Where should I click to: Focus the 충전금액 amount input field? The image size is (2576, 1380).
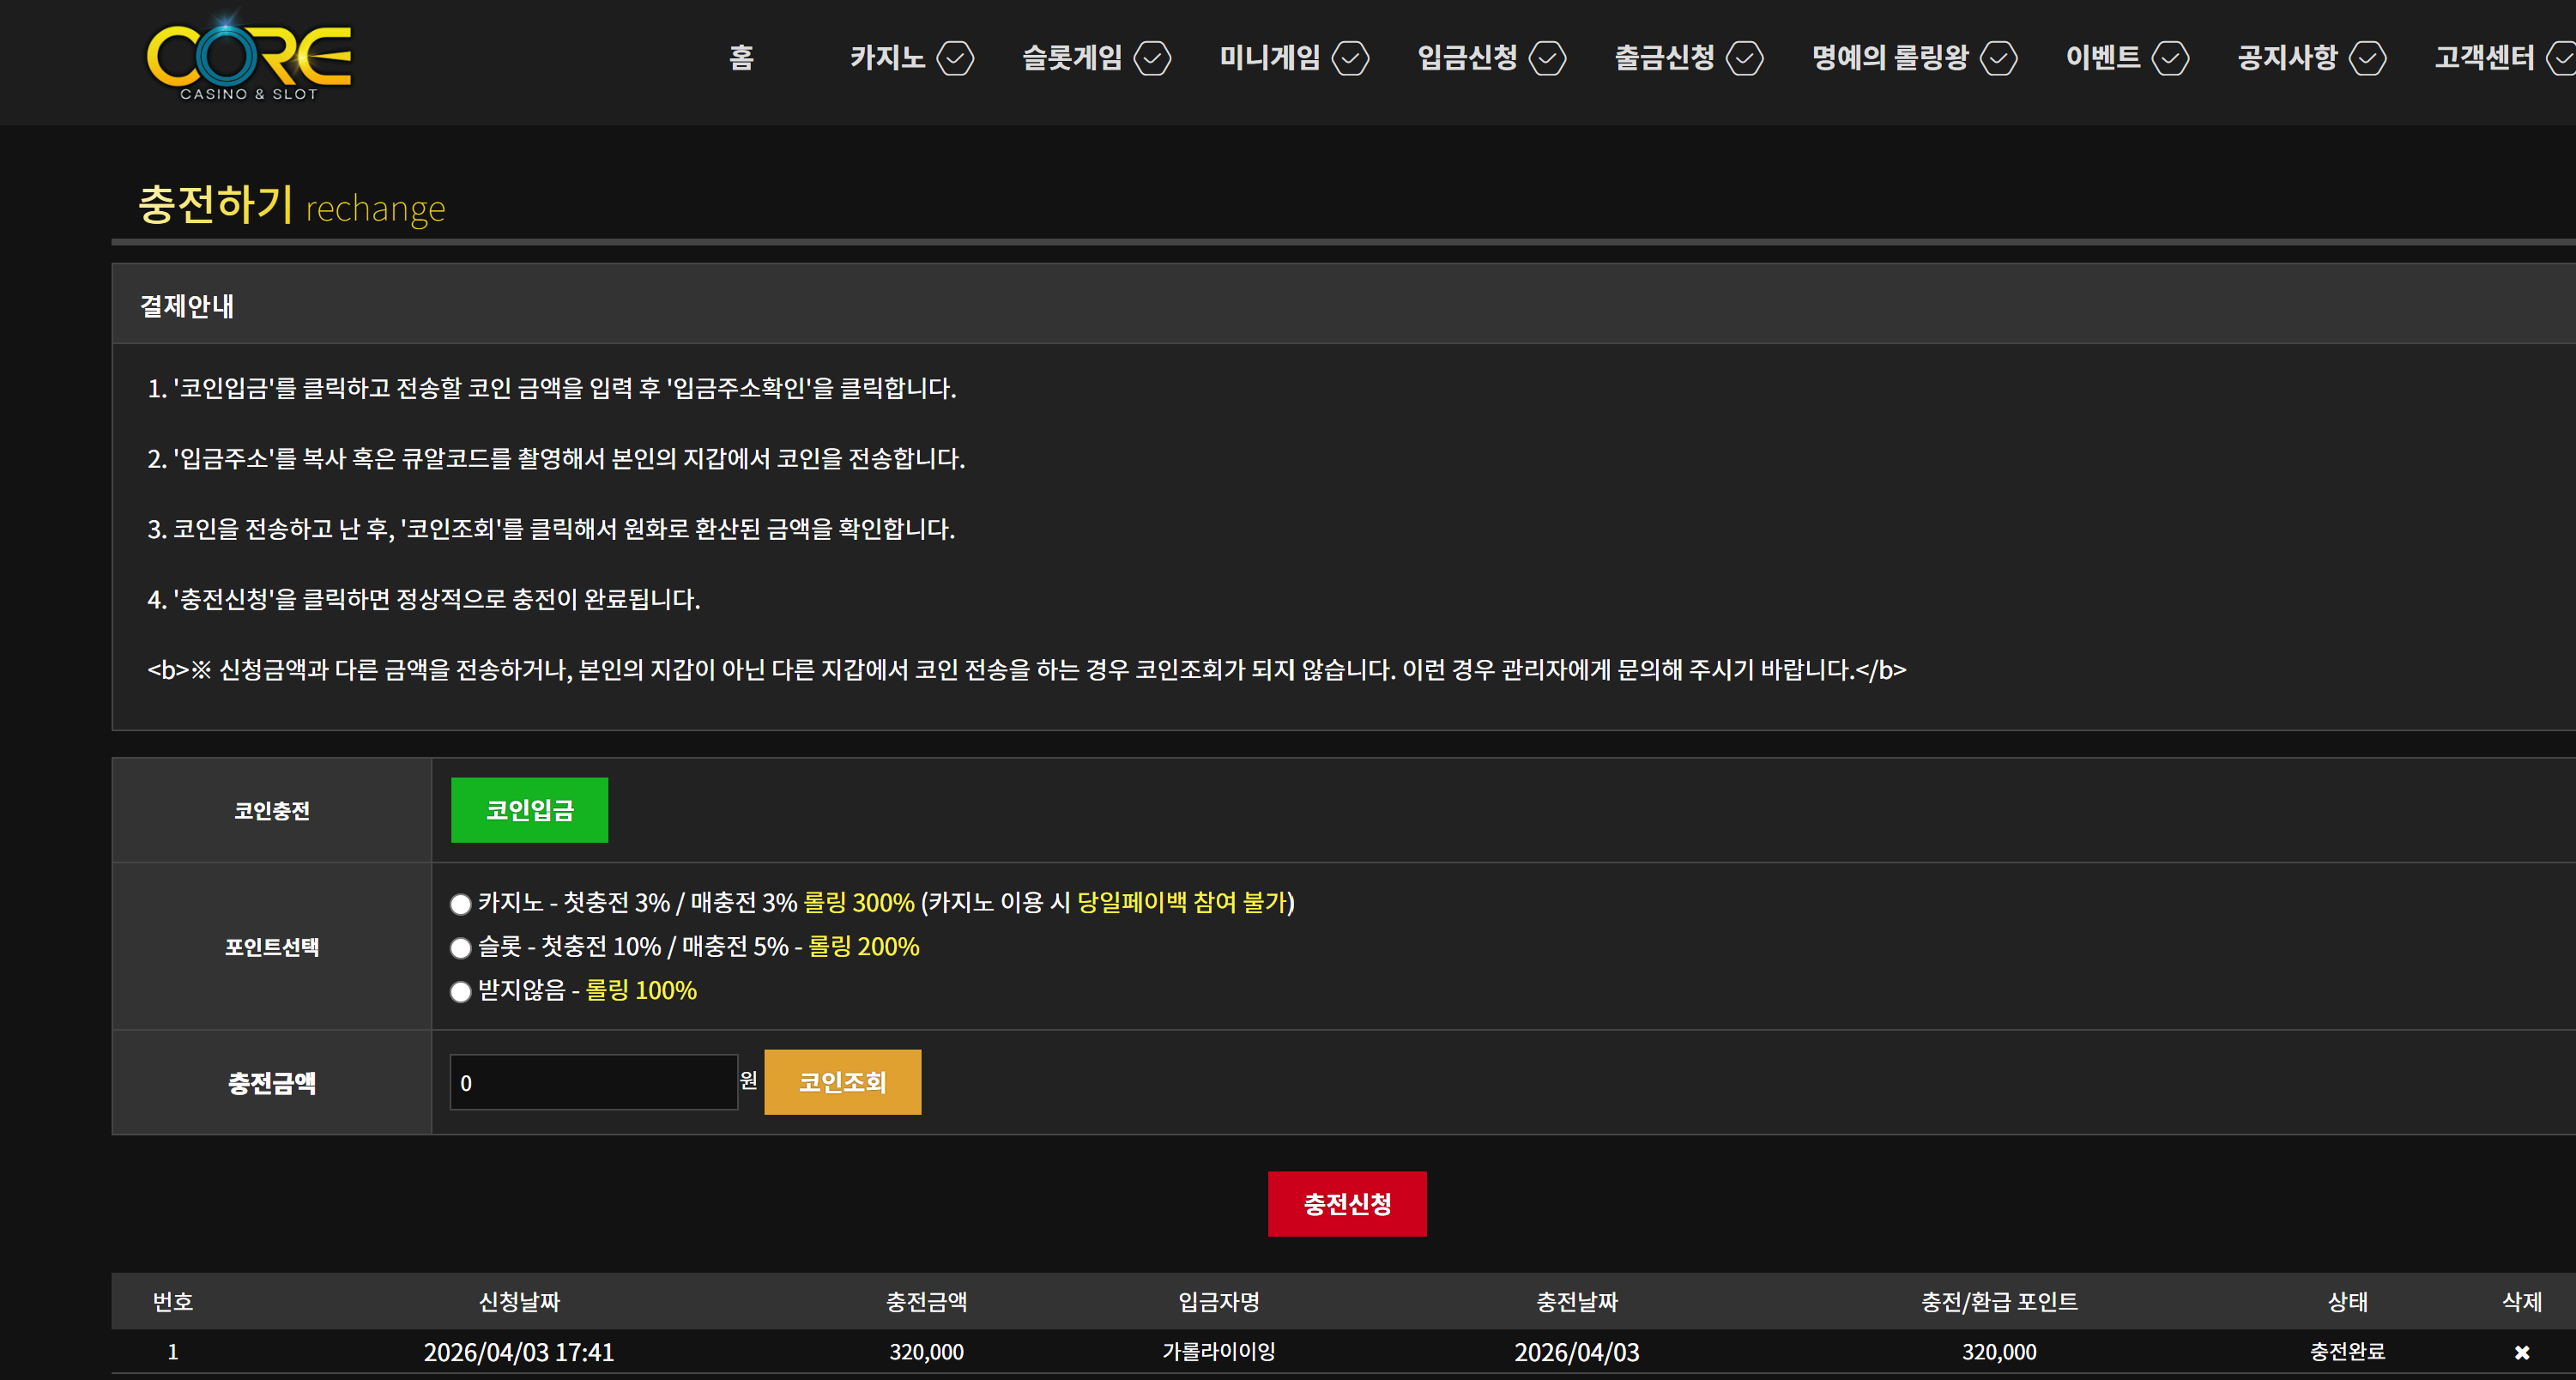[x=593, y=1082]
